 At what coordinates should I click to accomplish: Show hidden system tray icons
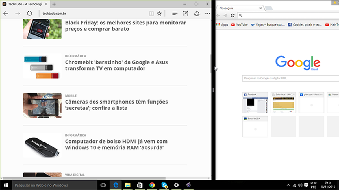[288, 185]
